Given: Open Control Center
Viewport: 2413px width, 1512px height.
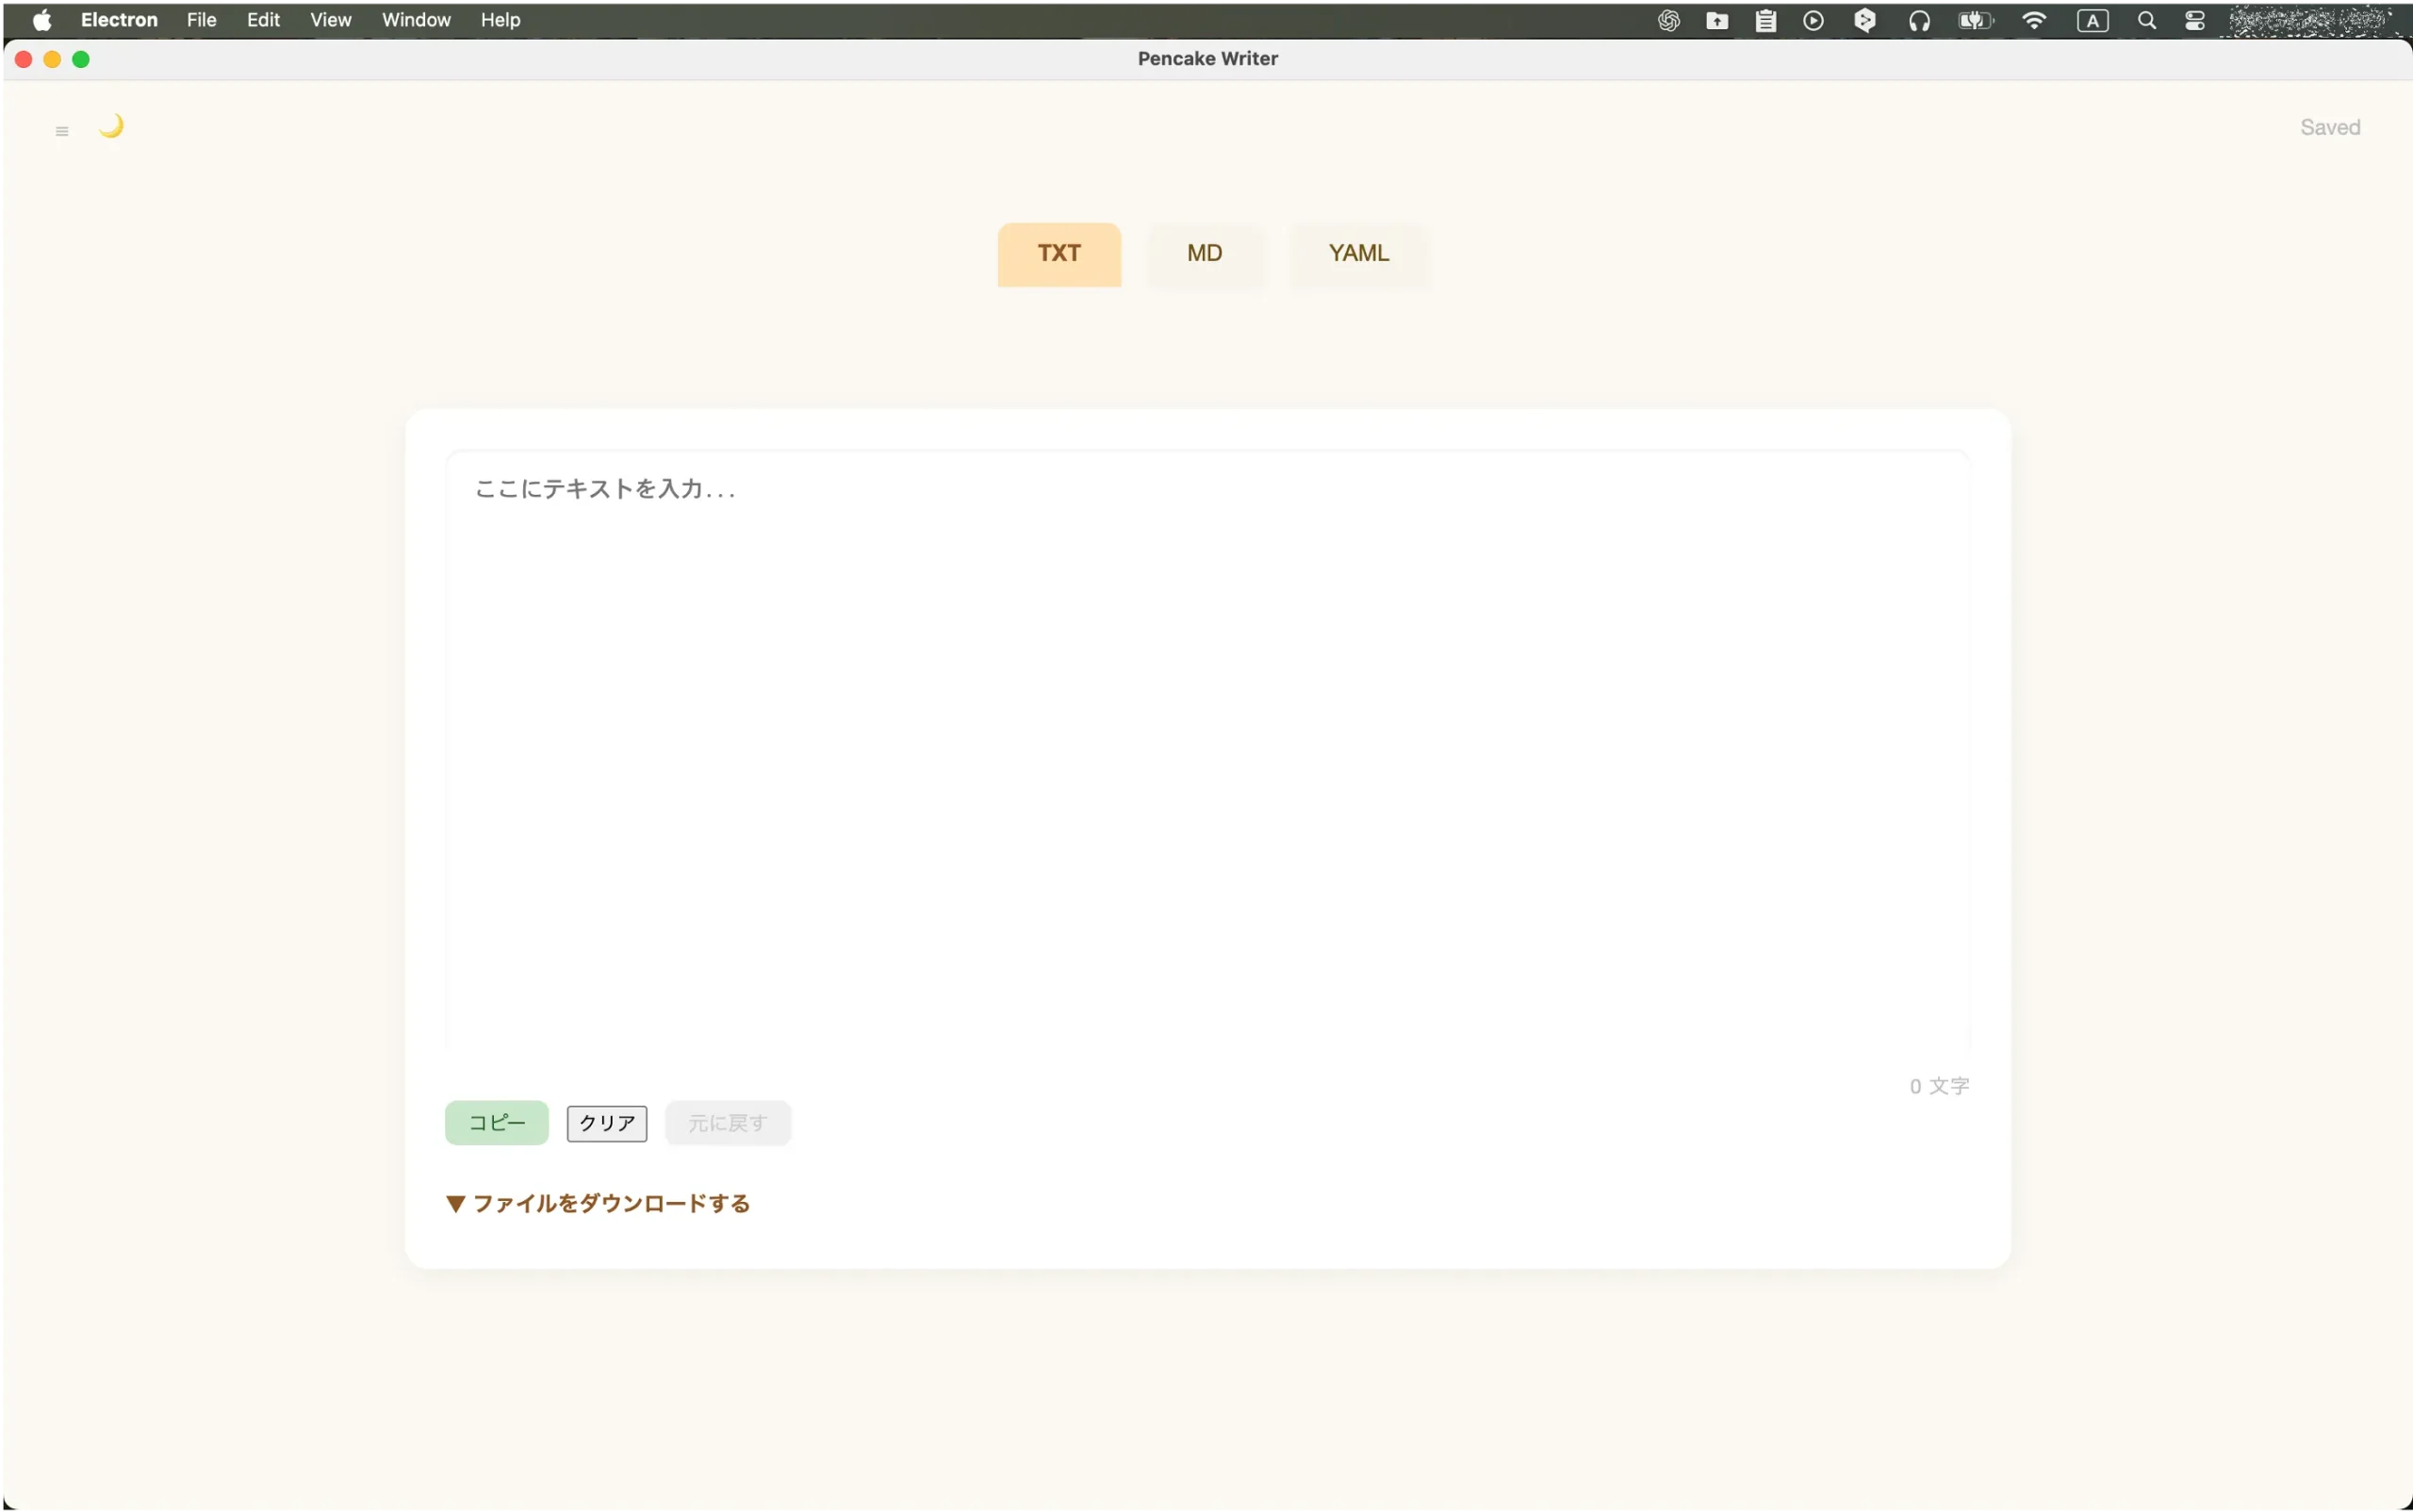Looking at the screenshot, I should click(2194, 20).
